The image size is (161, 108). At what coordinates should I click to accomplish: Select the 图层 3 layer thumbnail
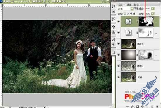pos(129,44)
